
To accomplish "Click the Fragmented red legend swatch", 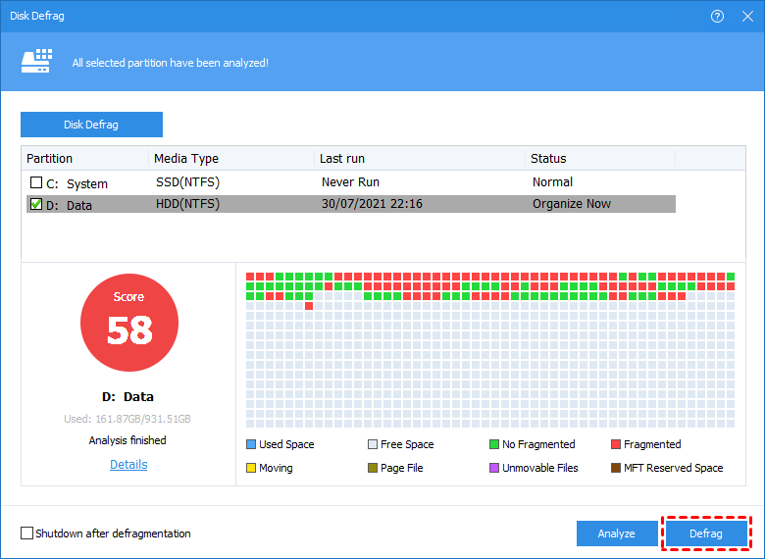I will (x=616, y=445).
